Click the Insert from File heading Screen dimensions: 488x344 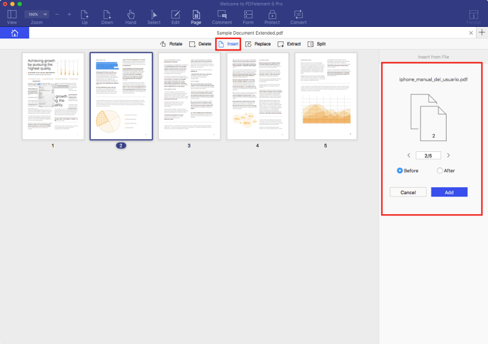(x=433, y=57)
